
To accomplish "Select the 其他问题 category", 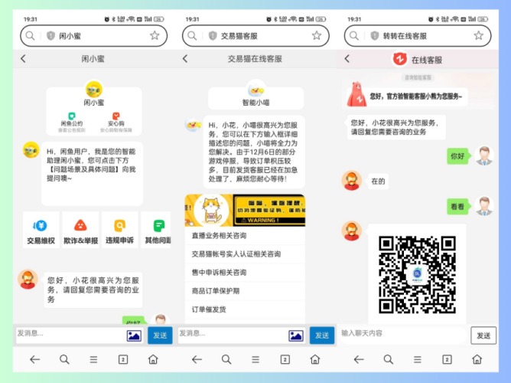I will pyautogui.click(x=156, y=230).
